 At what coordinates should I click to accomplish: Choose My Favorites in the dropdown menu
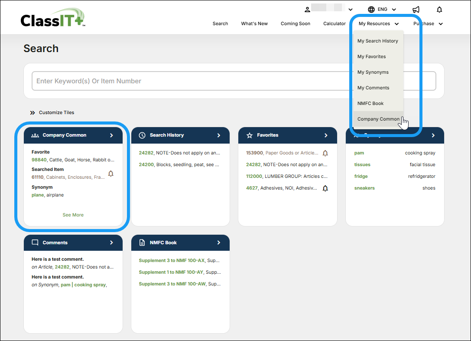[371, 56]
